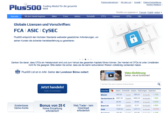Select the Optionen instruments tab
The image size is (166, 113).
(152, 91)
